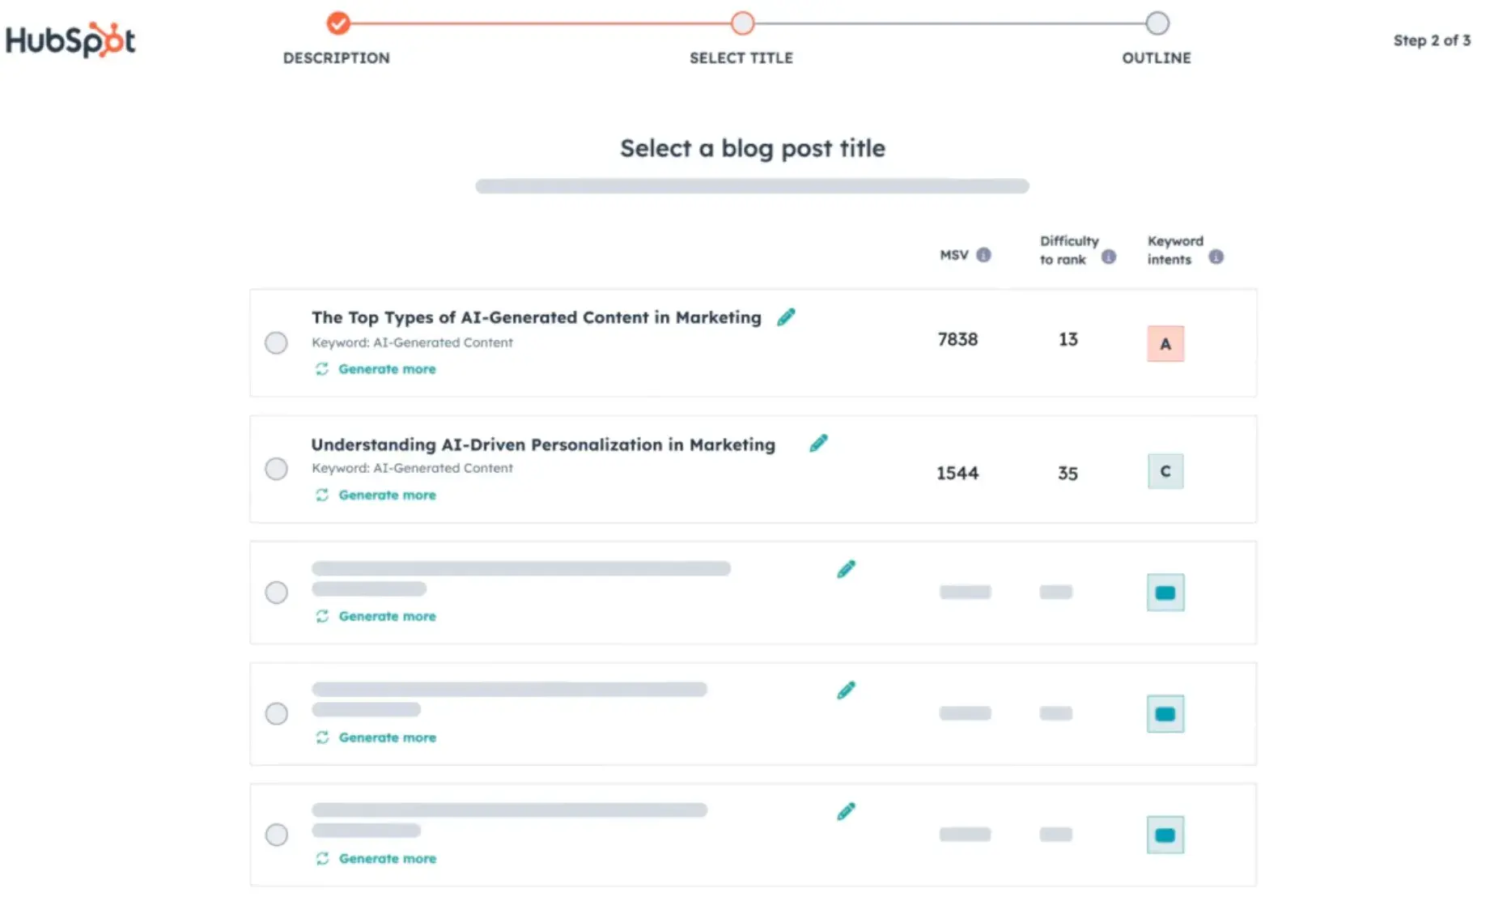
Task: Click the 'Keyword intents' column header
Action: (1175, 250)
